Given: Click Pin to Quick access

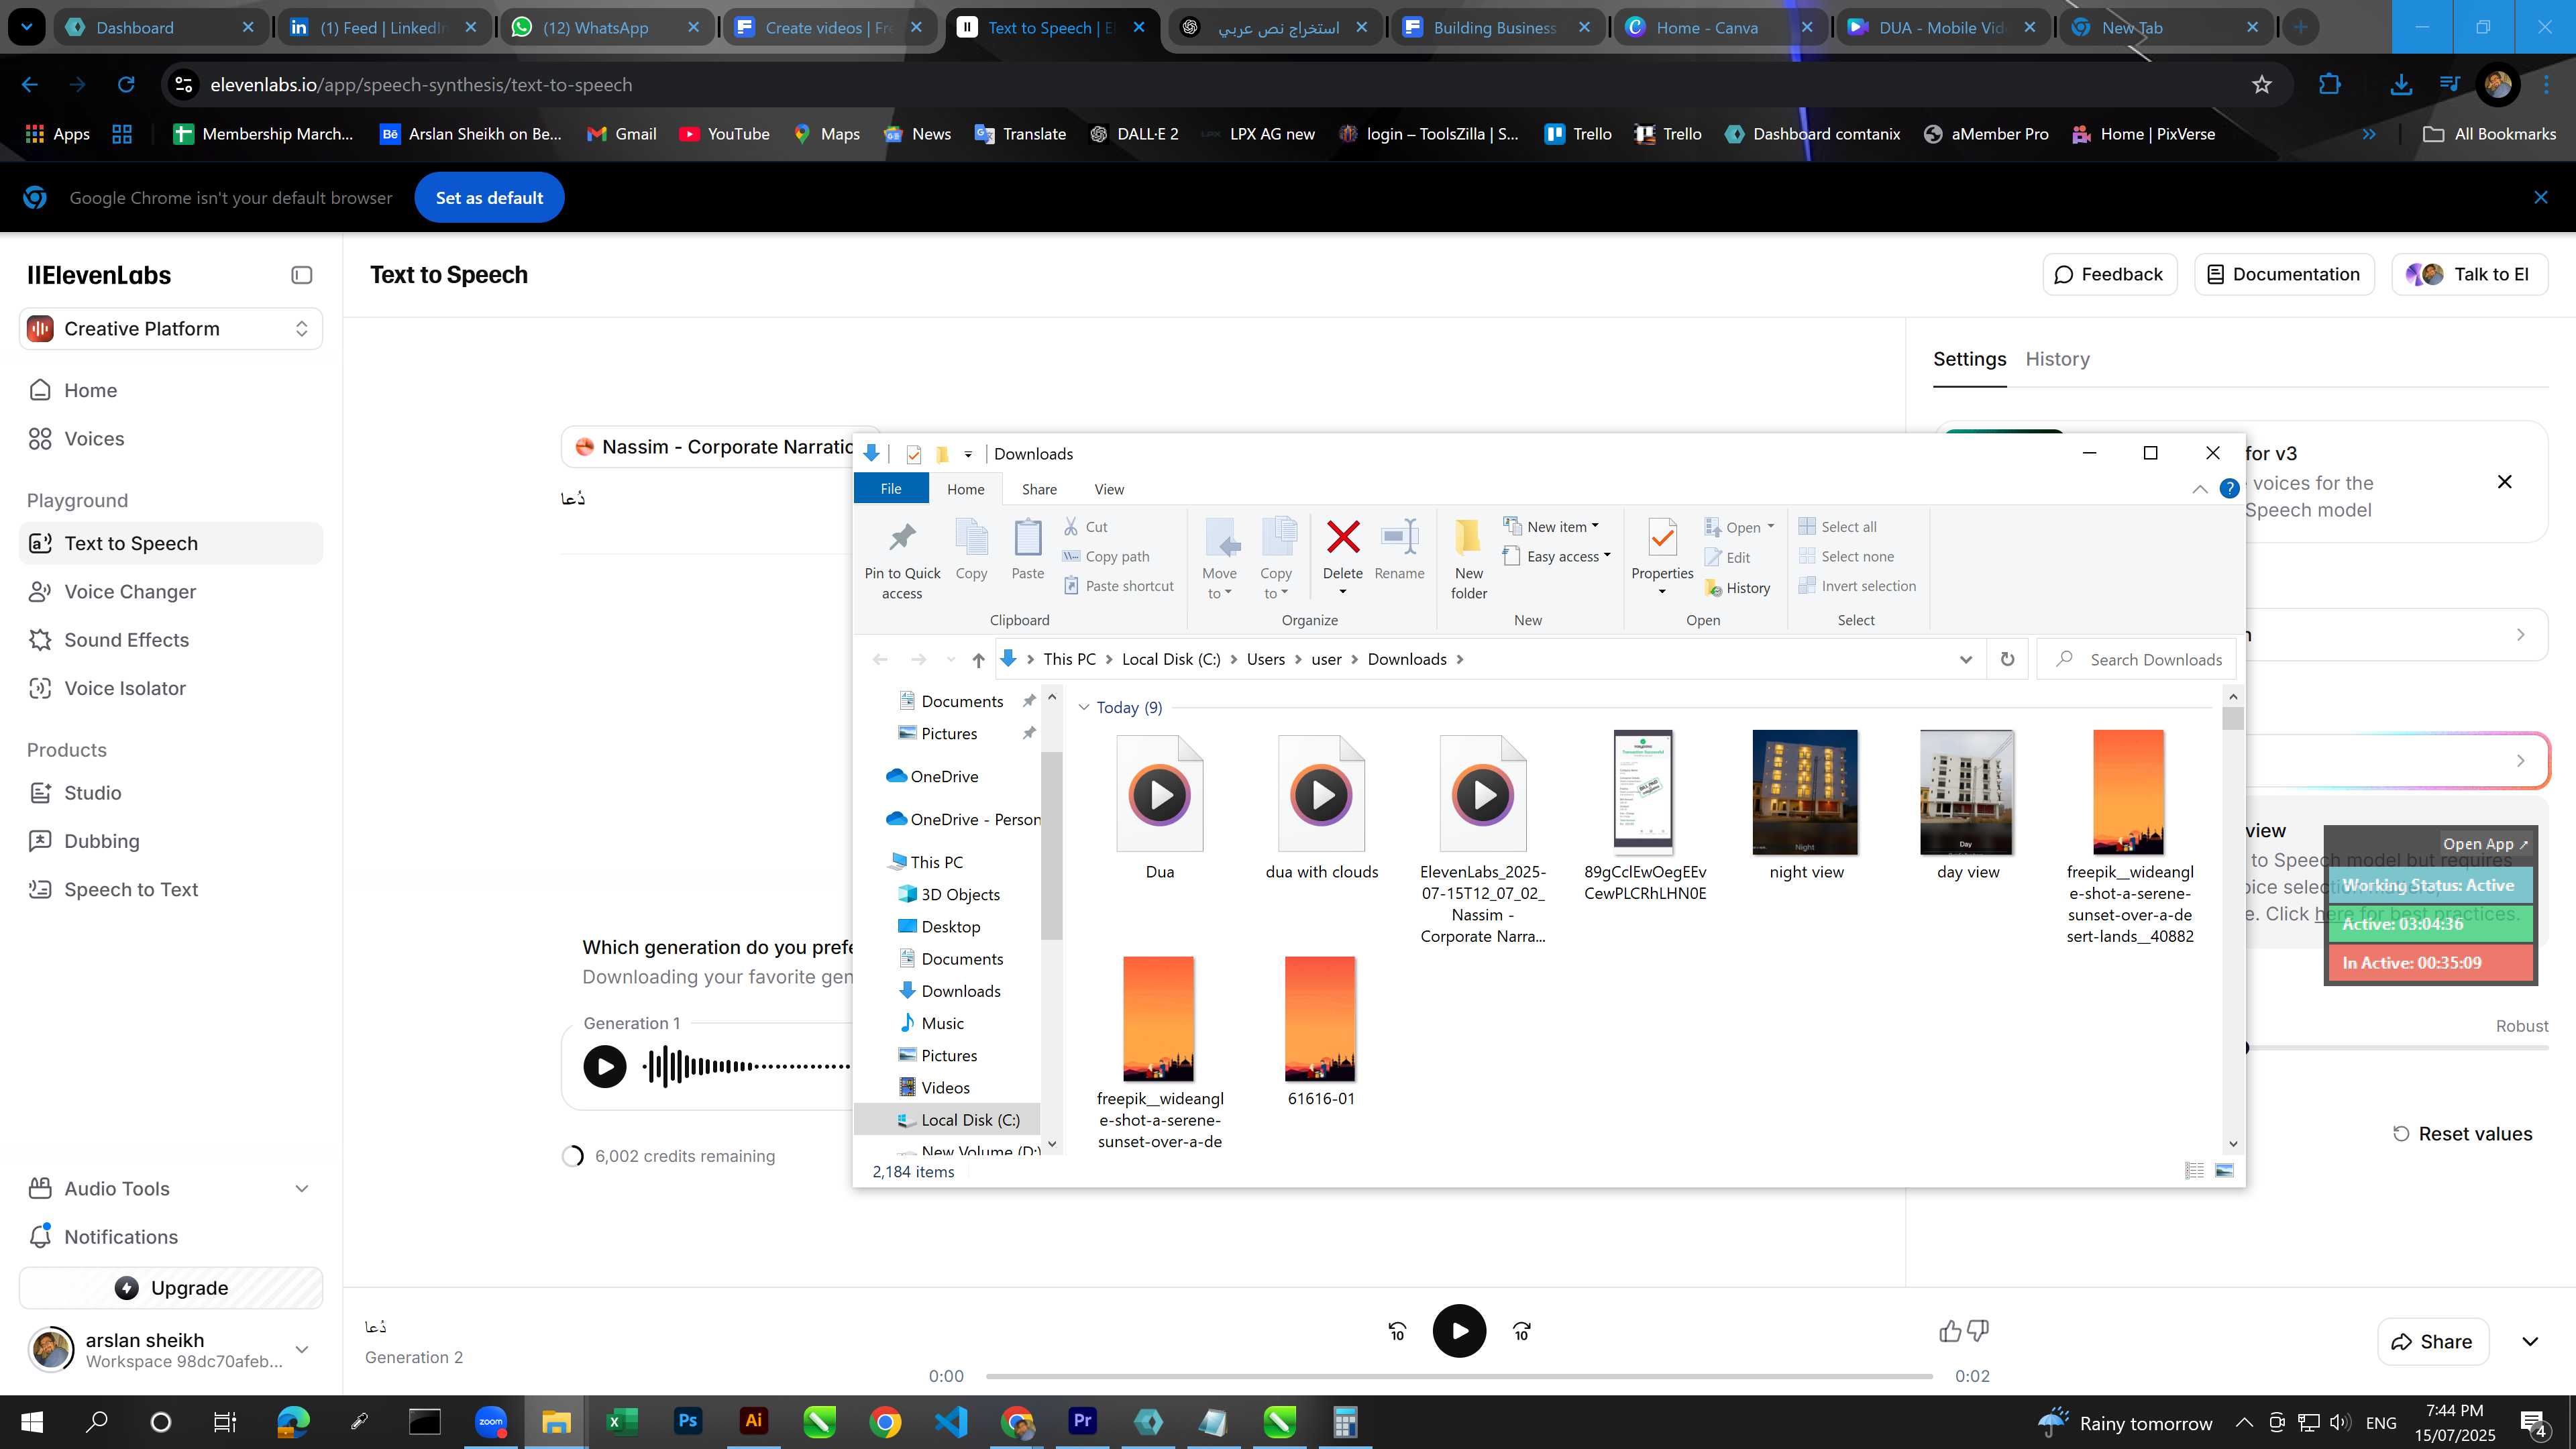Looking at the screenshot, I should click(902, 559).
